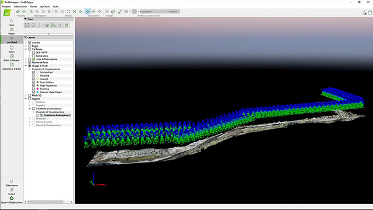Open the Home view in the sidebar
The width and height of the screenshot is (373, 210).
coord(11,22)
